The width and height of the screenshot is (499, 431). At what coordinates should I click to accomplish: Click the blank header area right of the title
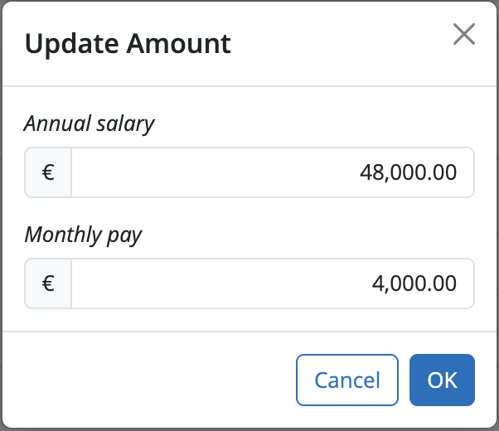pyautogui.click(x=341, y=44)
